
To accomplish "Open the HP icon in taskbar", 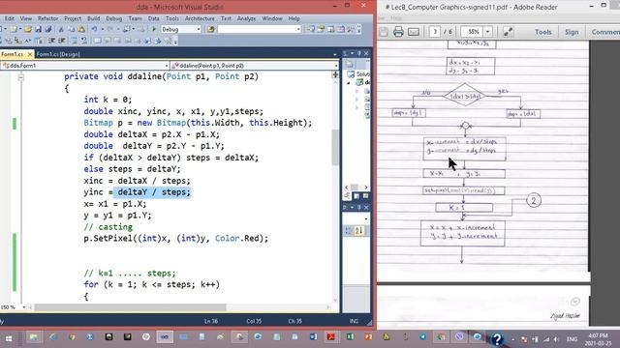I will coord(146,337).
